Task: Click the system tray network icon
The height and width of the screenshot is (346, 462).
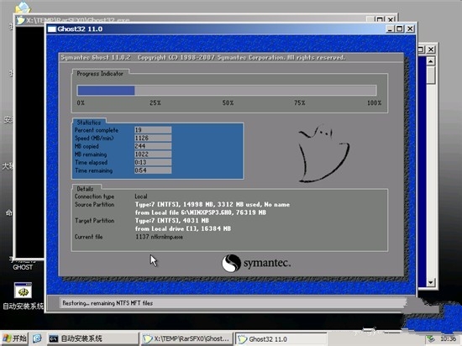Action: (x=430, y=339)
